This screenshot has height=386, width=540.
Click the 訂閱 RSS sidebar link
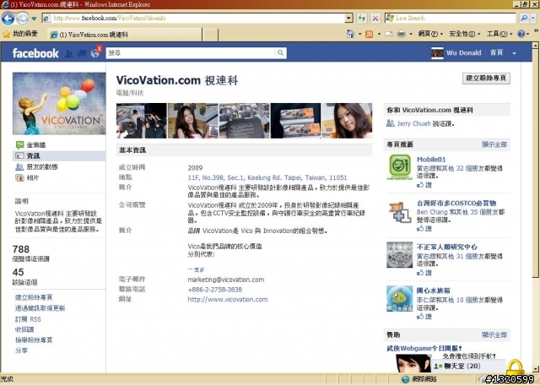(x=28, y=319)
